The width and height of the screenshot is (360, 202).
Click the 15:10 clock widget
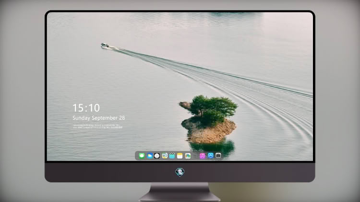click(x=86, y=108)
